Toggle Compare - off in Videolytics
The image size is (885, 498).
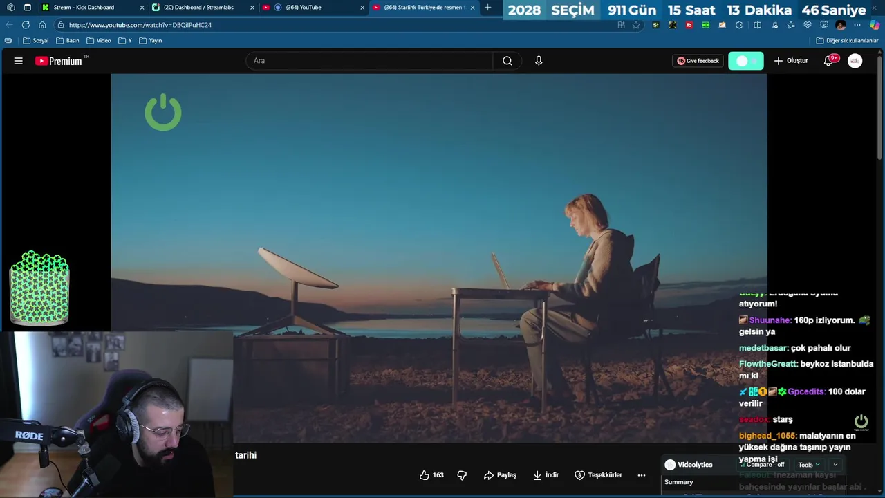[x=763, y=465]
